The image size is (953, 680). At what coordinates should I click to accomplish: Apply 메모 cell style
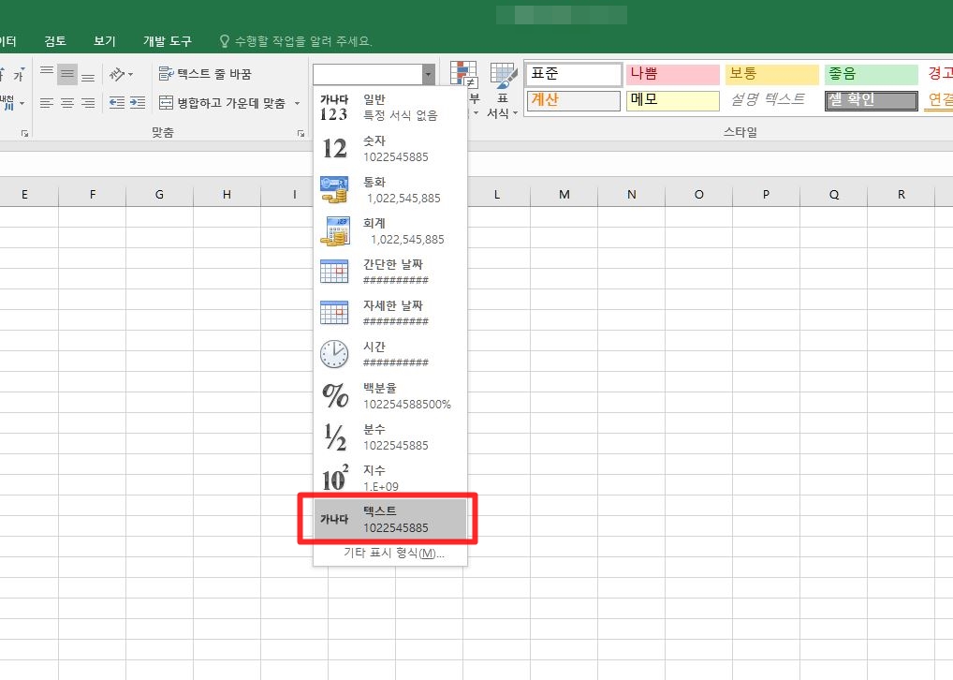click(x=673, y=100)
